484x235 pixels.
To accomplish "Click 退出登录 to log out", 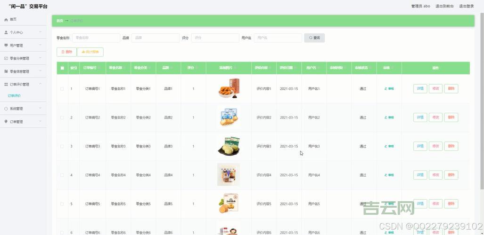I will pos(467,6).
